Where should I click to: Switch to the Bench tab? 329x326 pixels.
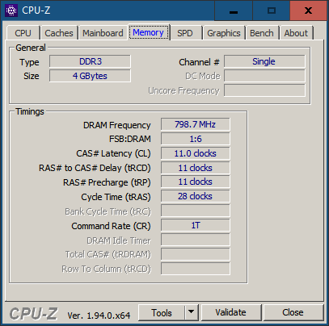coord(262,33)
